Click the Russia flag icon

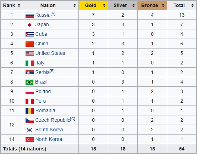point(29,15)
